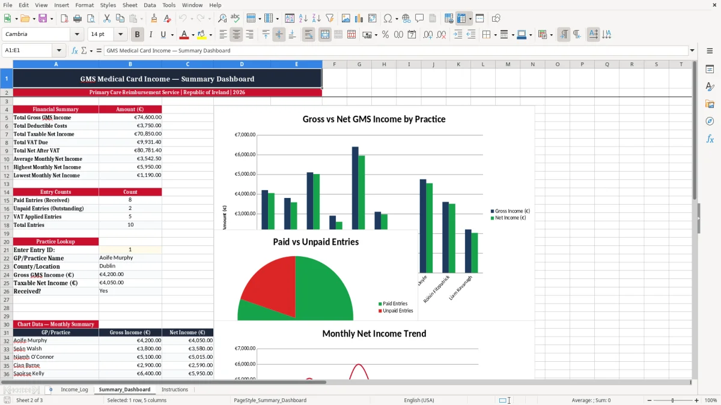Screen dimensions: 721x405
Task: Toggle Bold formatting
Action: (x=138, y=35)
